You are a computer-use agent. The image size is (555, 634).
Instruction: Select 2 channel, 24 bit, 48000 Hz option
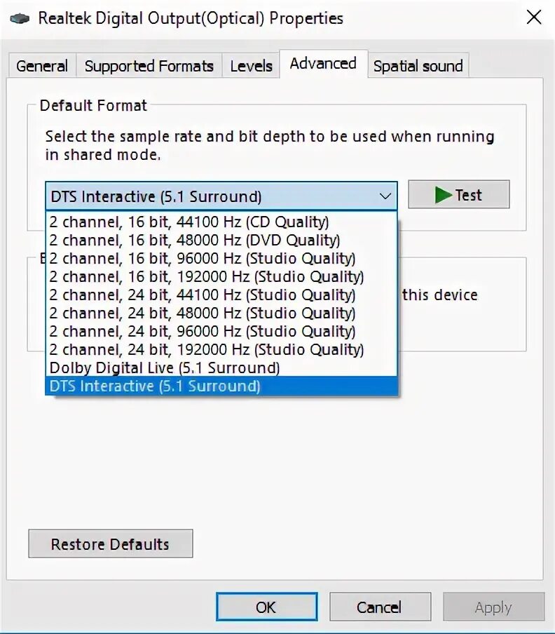coord(221,313)
